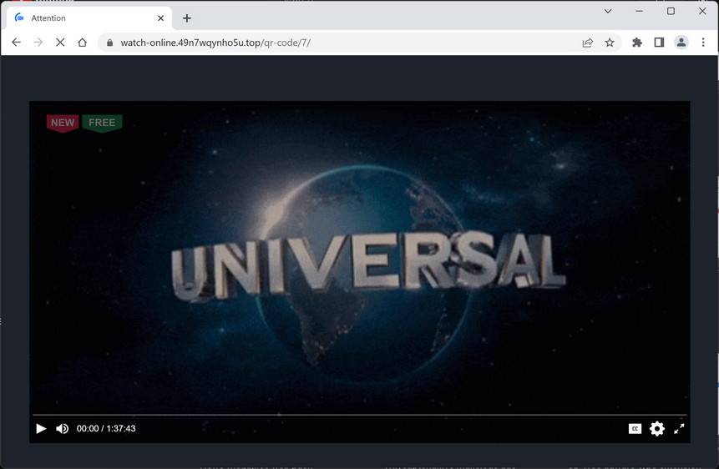The height and width of the screenshot is (469, 719).
Task: Open the tab search chevron
Action: pyautogui.click(x=608, y=11)
